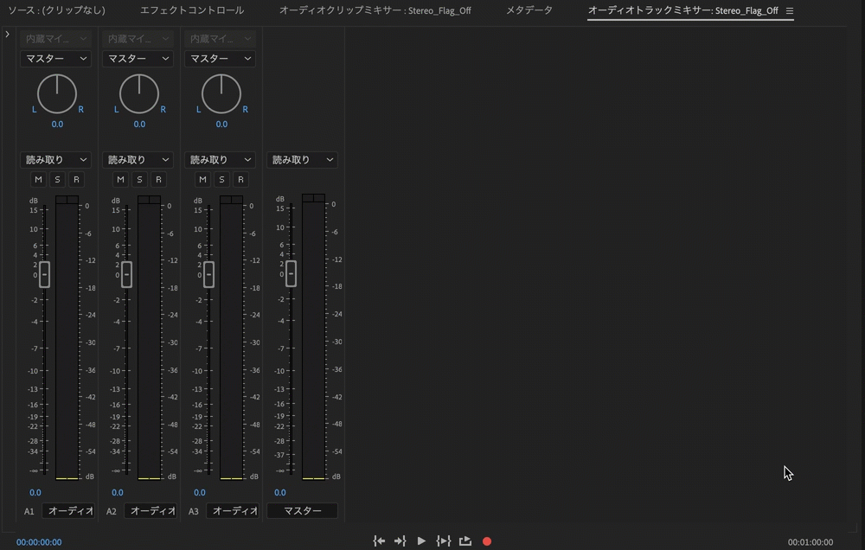The width and height of the screenshot is (865, 550).
Task: Toggle the Loop playback button
Action: 465,541
